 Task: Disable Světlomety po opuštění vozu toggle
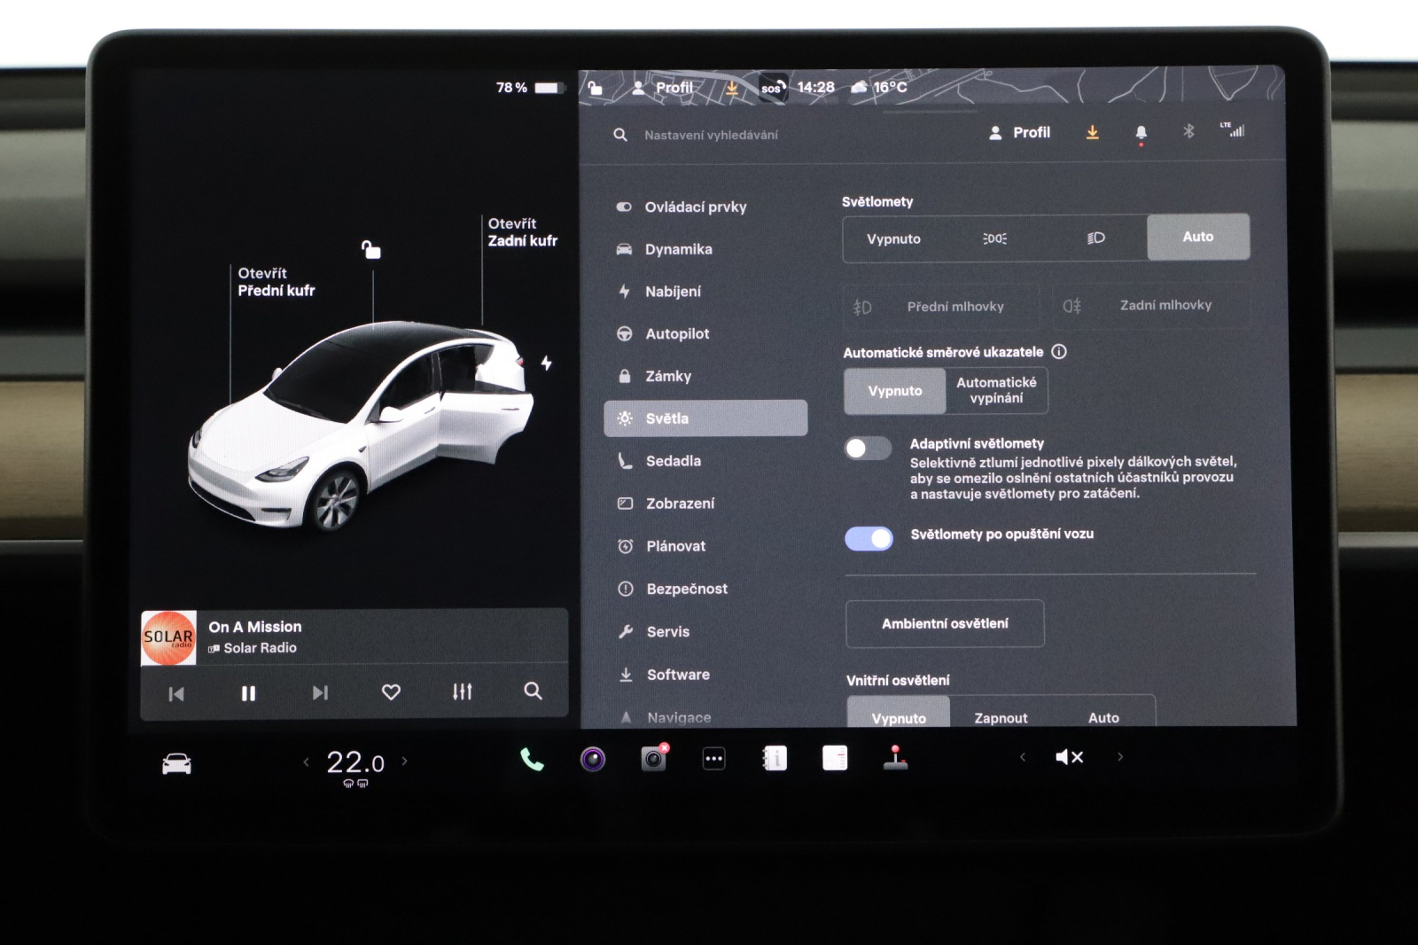869,538
